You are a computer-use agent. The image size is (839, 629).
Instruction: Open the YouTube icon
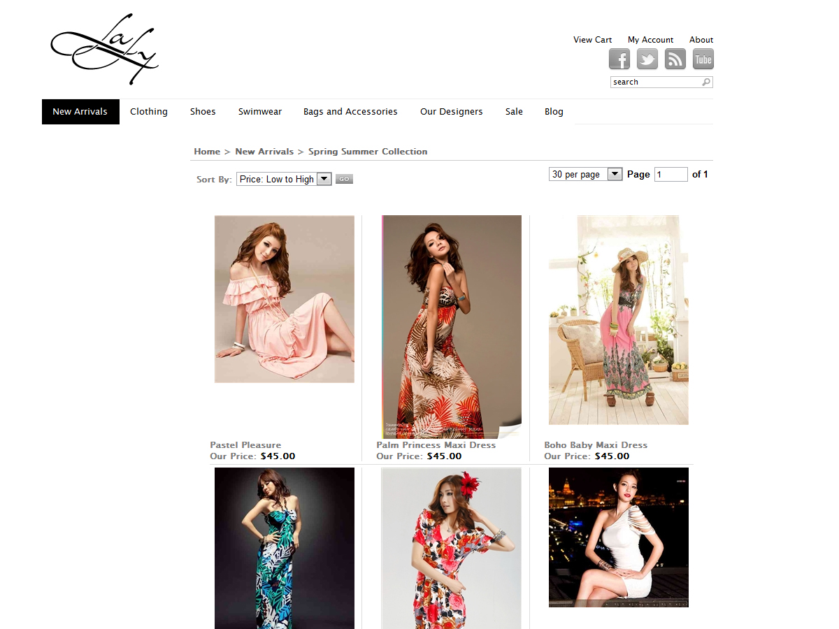tap(703, 59)
